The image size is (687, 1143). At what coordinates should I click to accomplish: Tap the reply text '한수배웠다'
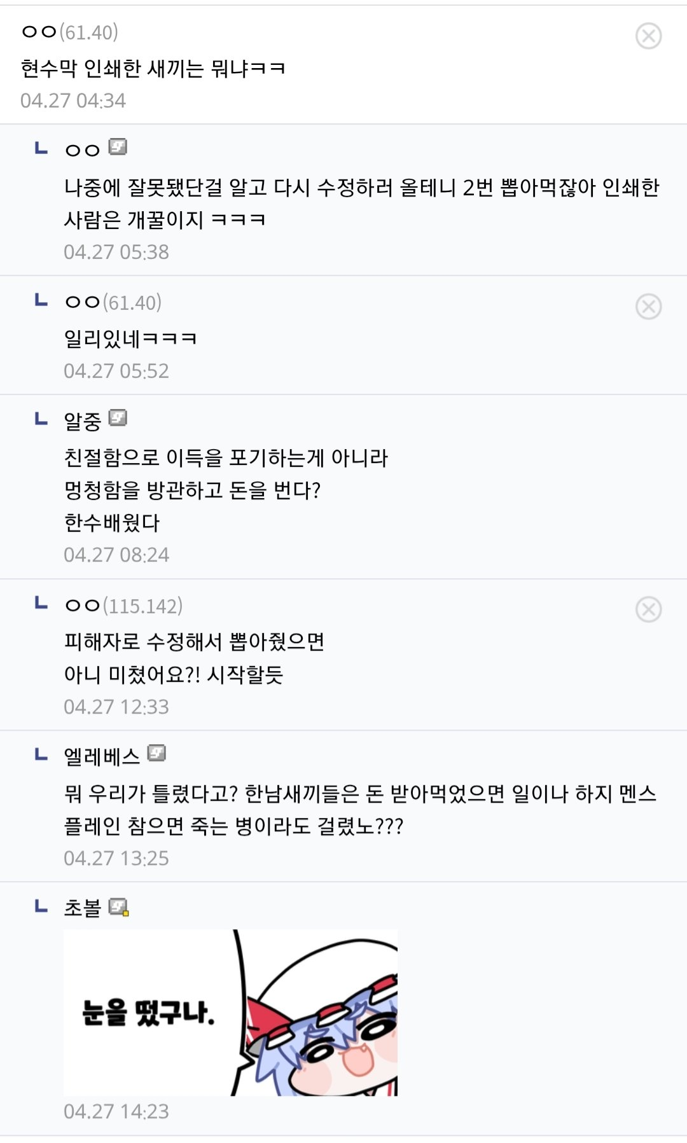coord(112,523)
